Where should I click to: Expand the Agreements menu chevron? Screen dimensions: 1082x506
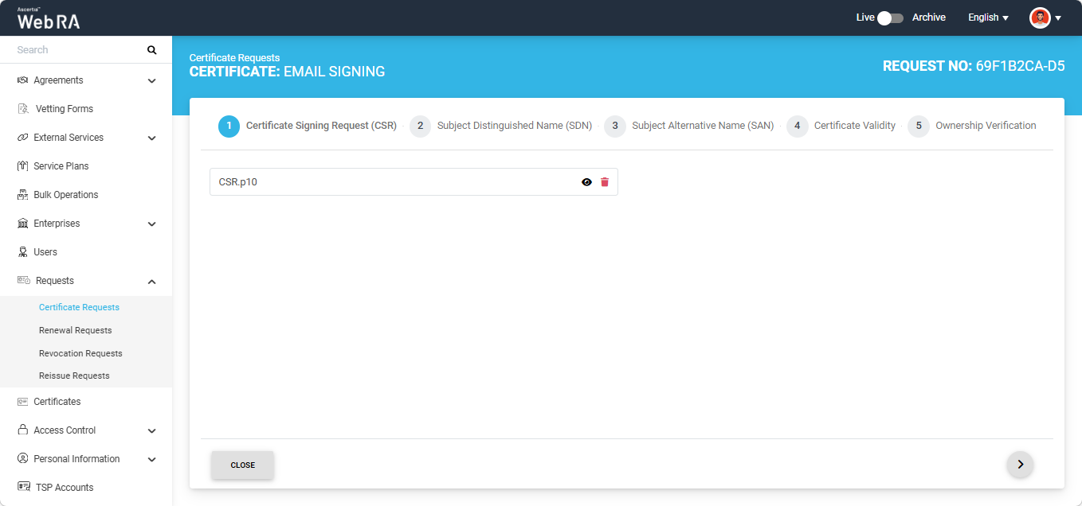click(x=152, y=81)
